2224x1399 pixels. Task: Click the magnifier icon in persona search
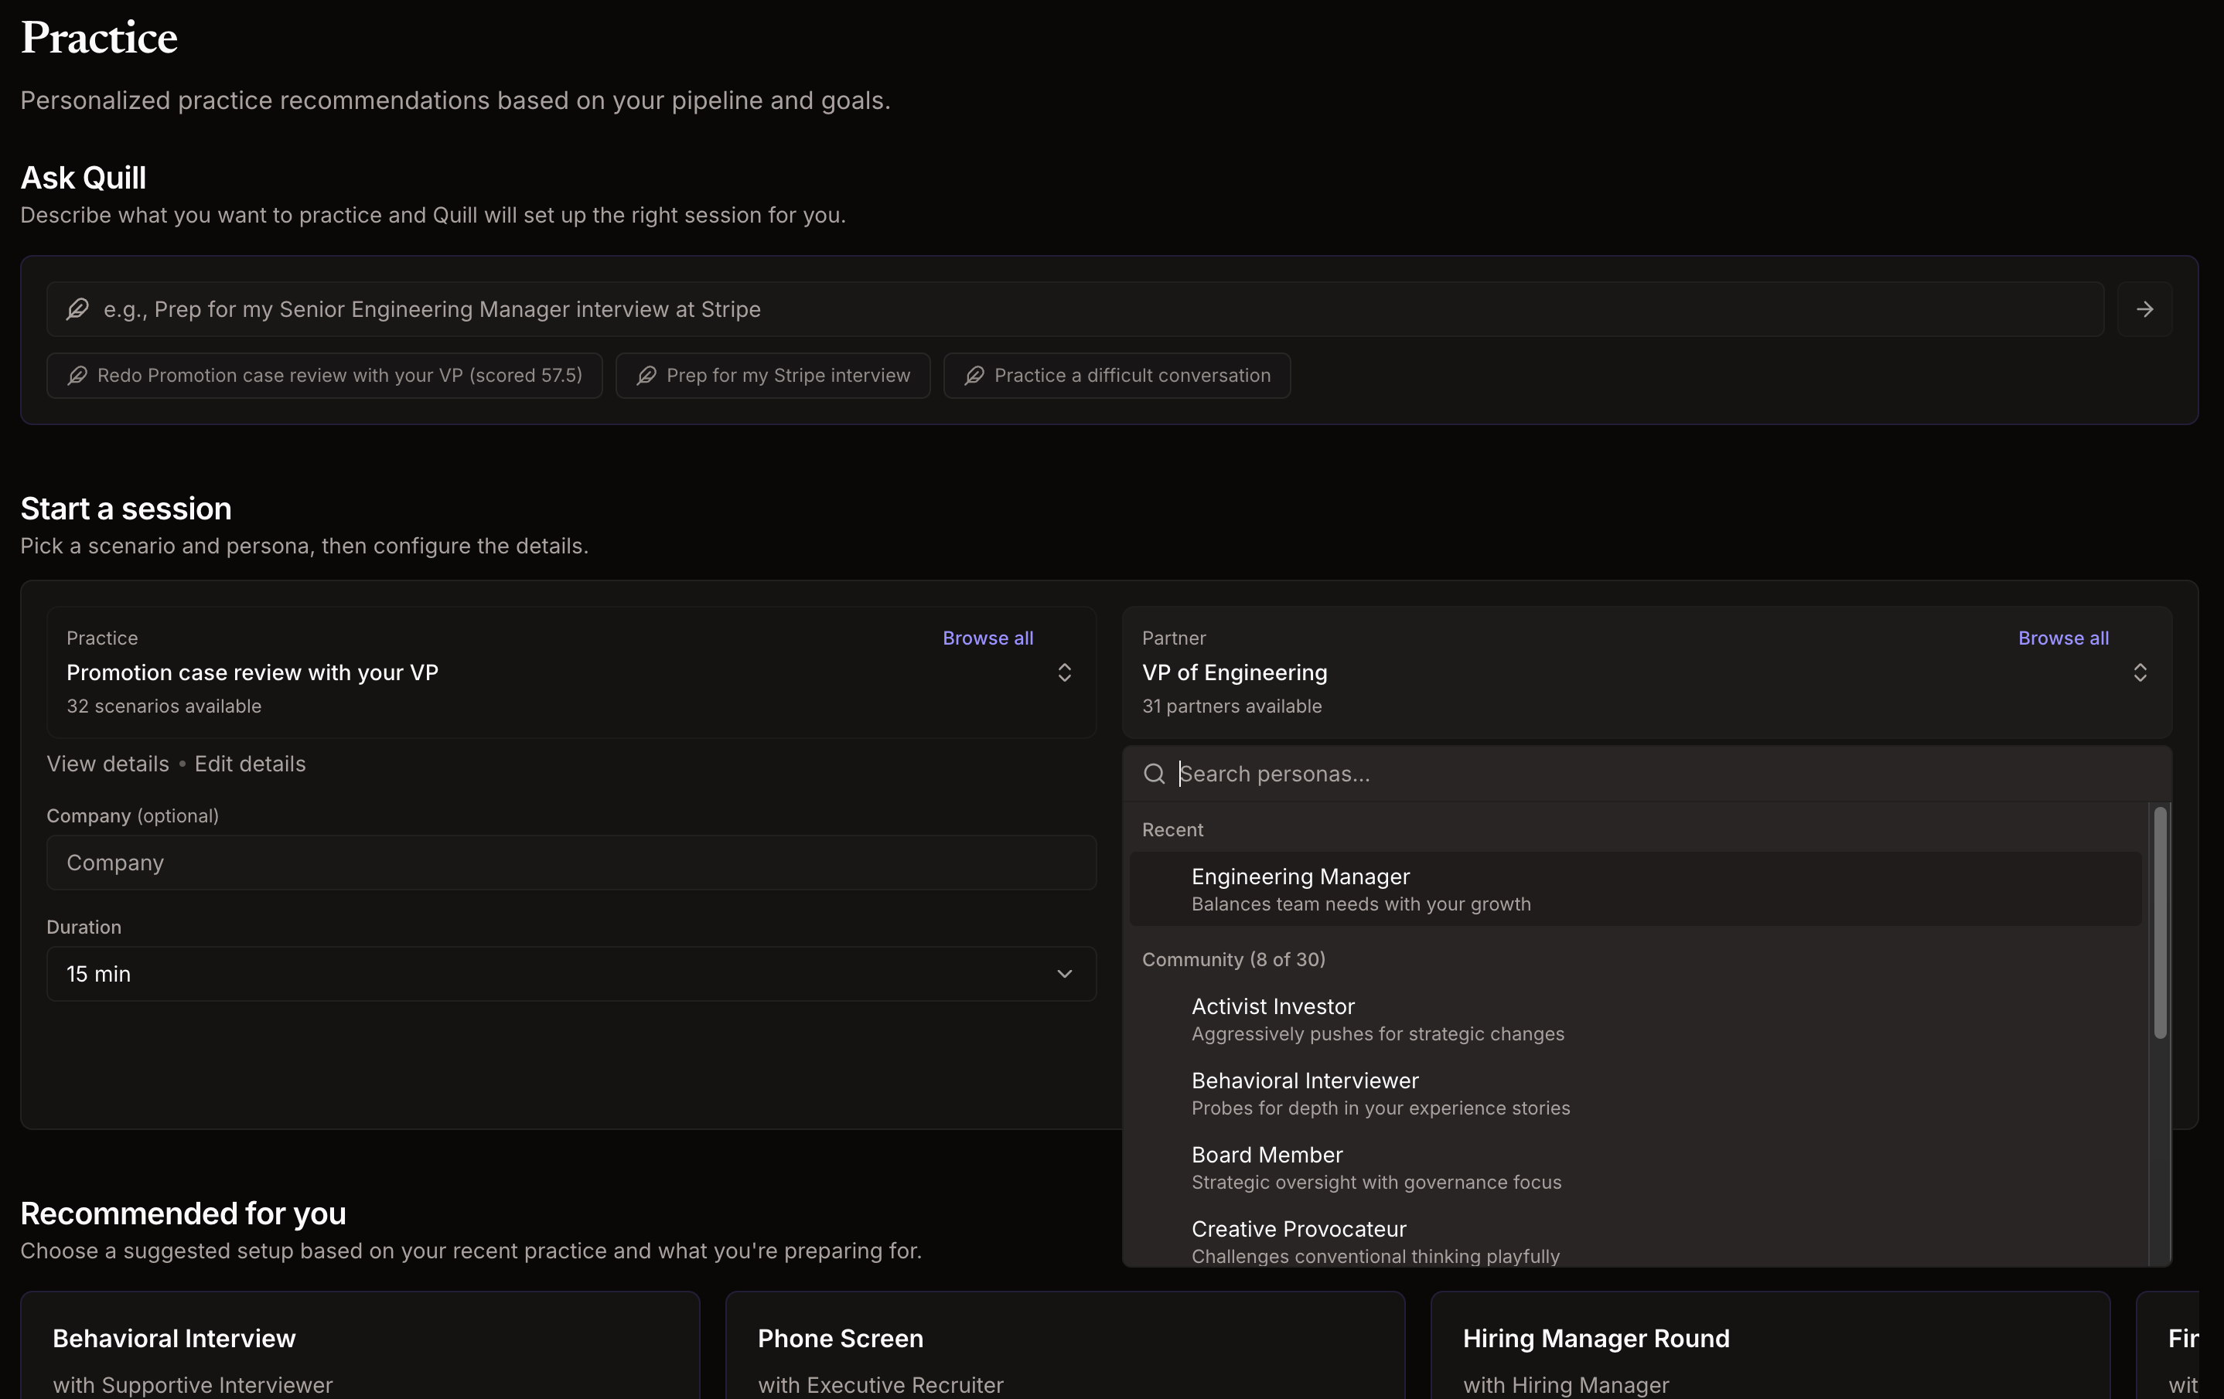click(x=1154, y=774)
